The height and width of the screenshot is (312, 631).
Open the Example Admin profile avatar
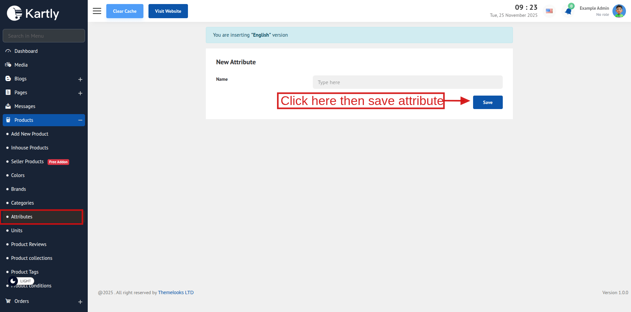click(619, 11)
